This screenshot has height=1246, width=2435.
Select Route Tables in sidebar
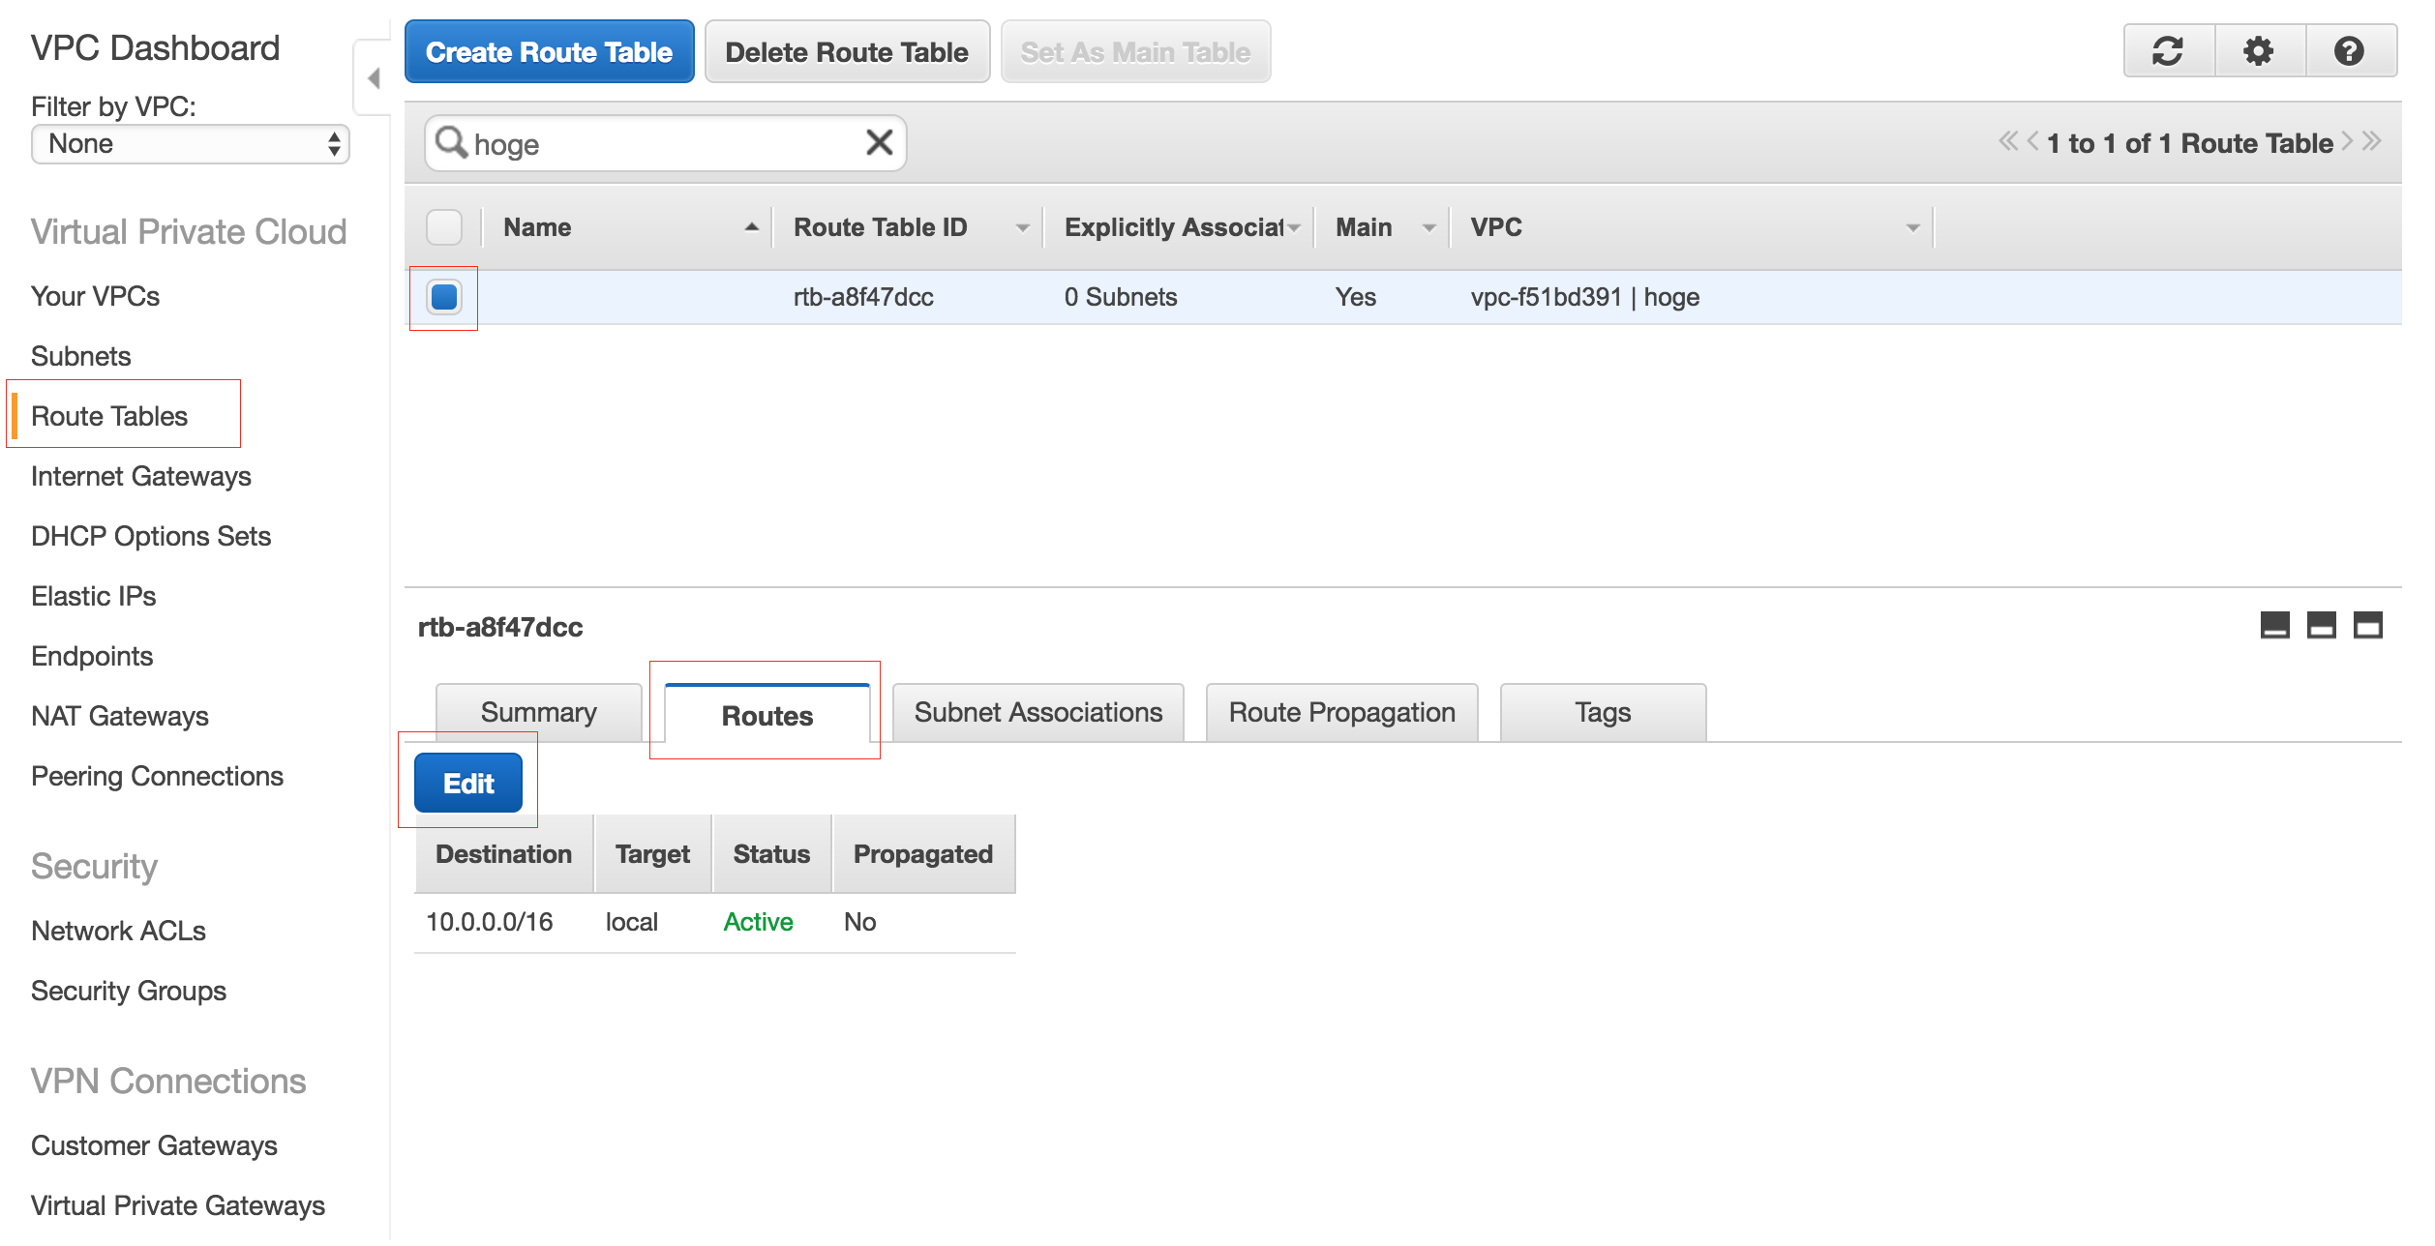(x=109, y=416)
